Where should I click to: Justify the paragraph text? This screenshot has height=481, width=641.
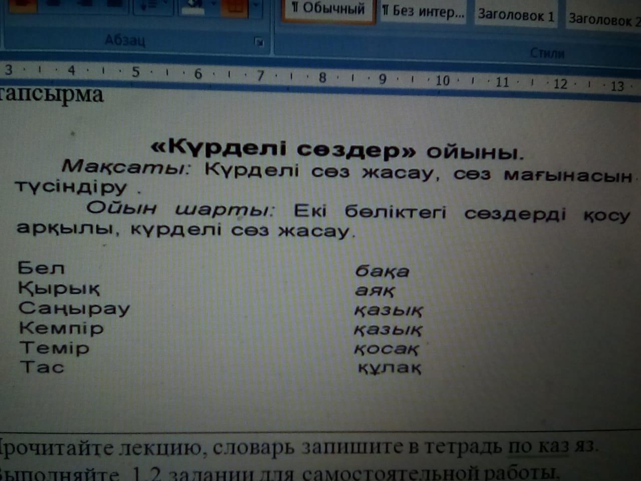[x=114, y=6]
